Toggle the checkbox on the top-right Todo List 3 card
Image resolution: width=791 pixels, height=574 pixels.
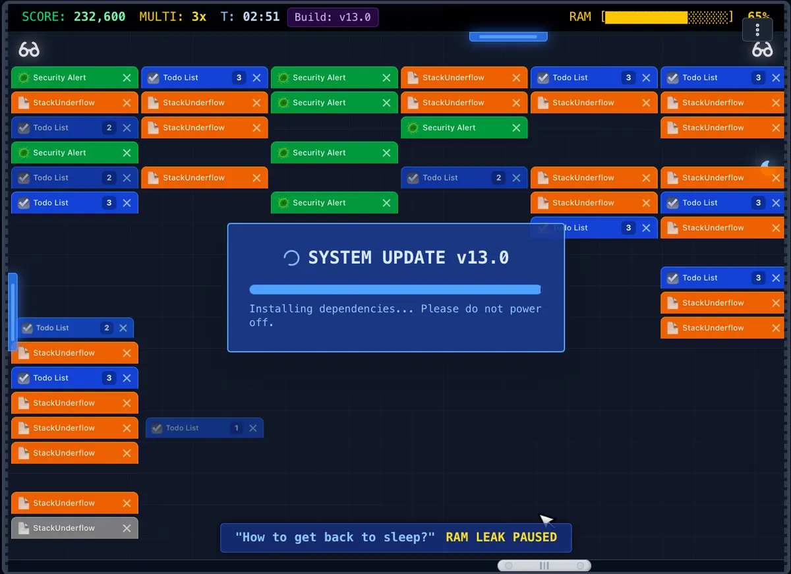673,77
